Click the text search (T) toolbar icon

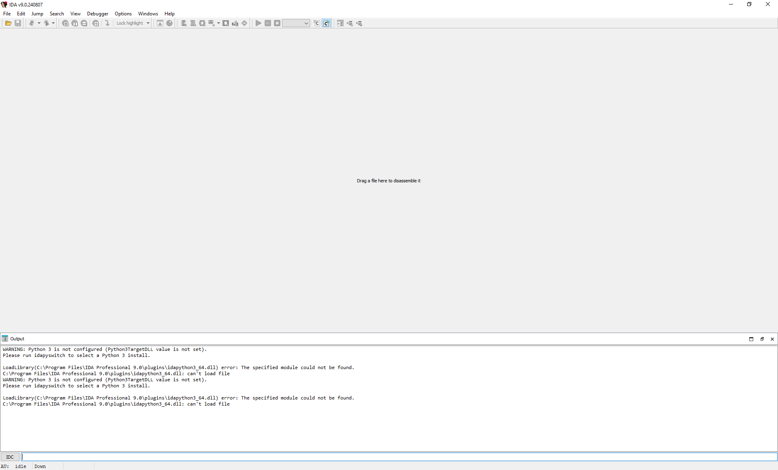coord(75,23)
